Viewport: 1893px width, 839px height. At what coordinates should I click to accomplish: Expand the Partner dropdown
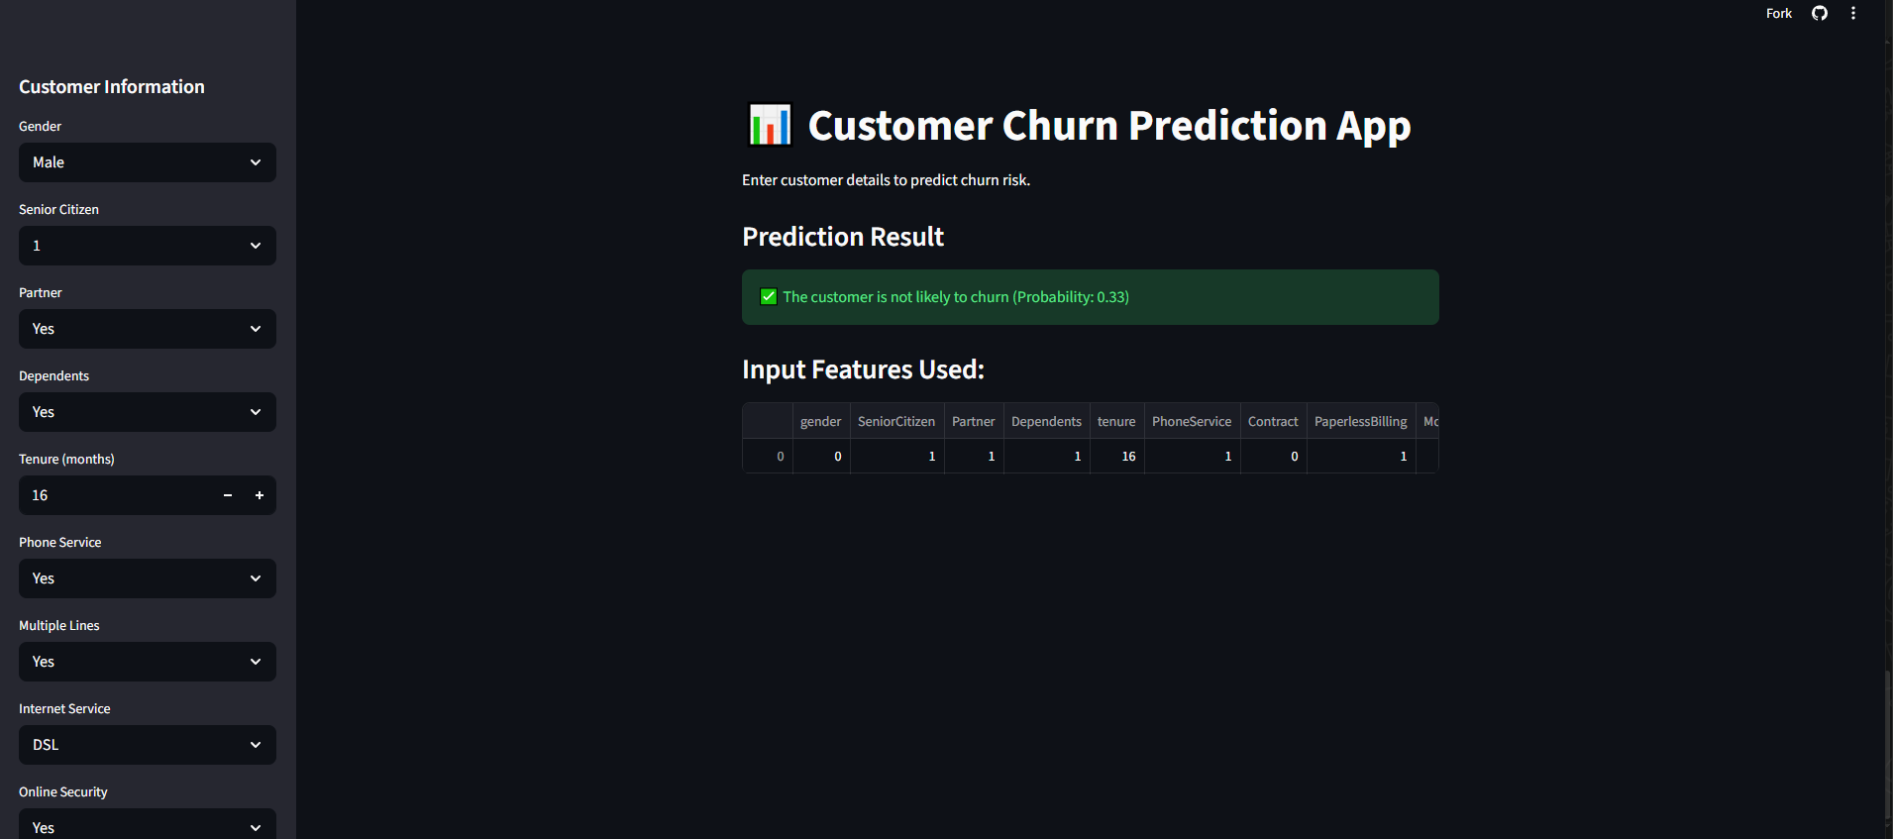147,329
